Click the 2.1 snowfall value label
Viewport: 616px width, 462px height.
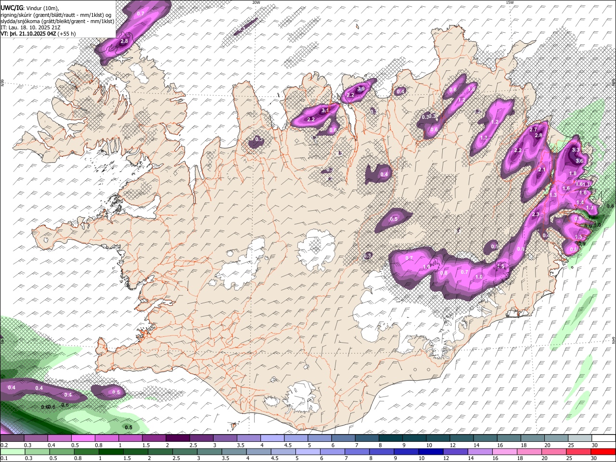click(x=541, y=170)
